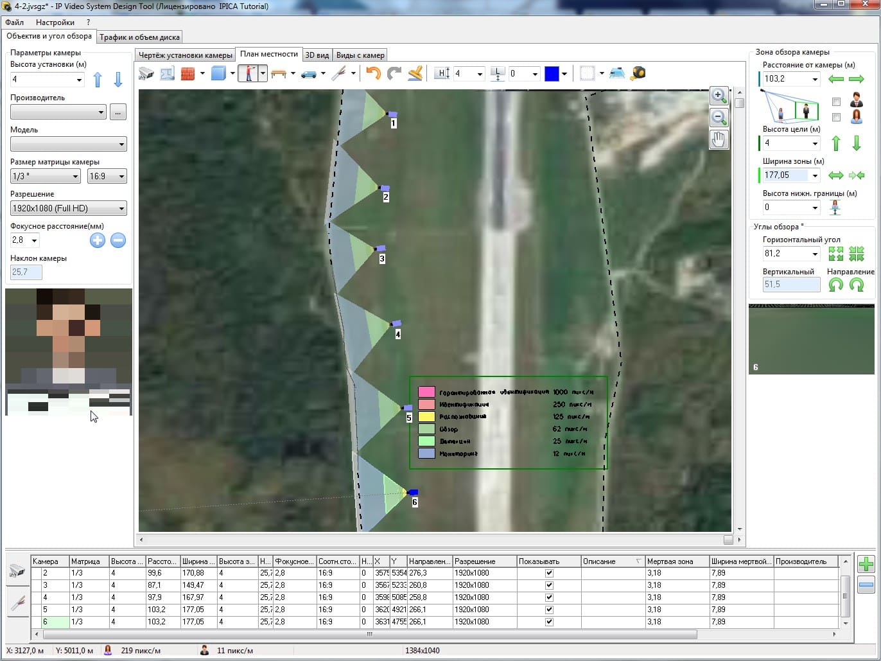Viewport: 881px width, 661px height.
Task: Click the scanner background image icon
Action: (617, 73)
